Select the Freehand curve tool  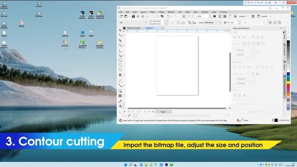click(x=120, y=51)
